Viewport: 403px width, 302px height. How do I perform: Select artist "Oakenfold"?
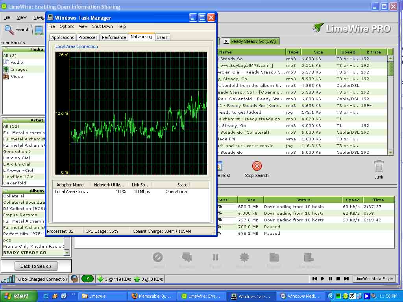pyautogui.click(x=24, y=183)
